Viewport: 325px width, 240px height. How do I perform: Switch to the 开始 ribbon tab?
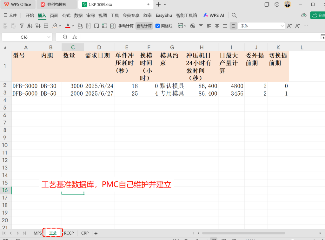[30, 16]
